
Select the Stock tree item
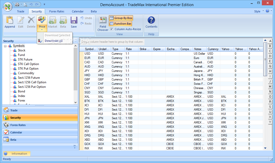(22, 50)
